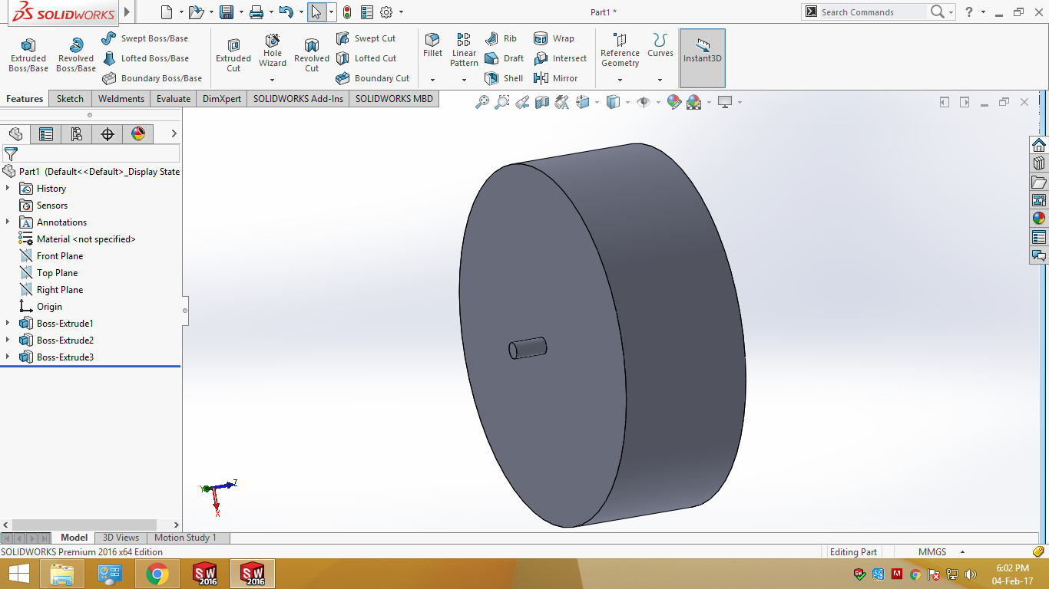Apply the Fillet tool

tap(433, 45)
